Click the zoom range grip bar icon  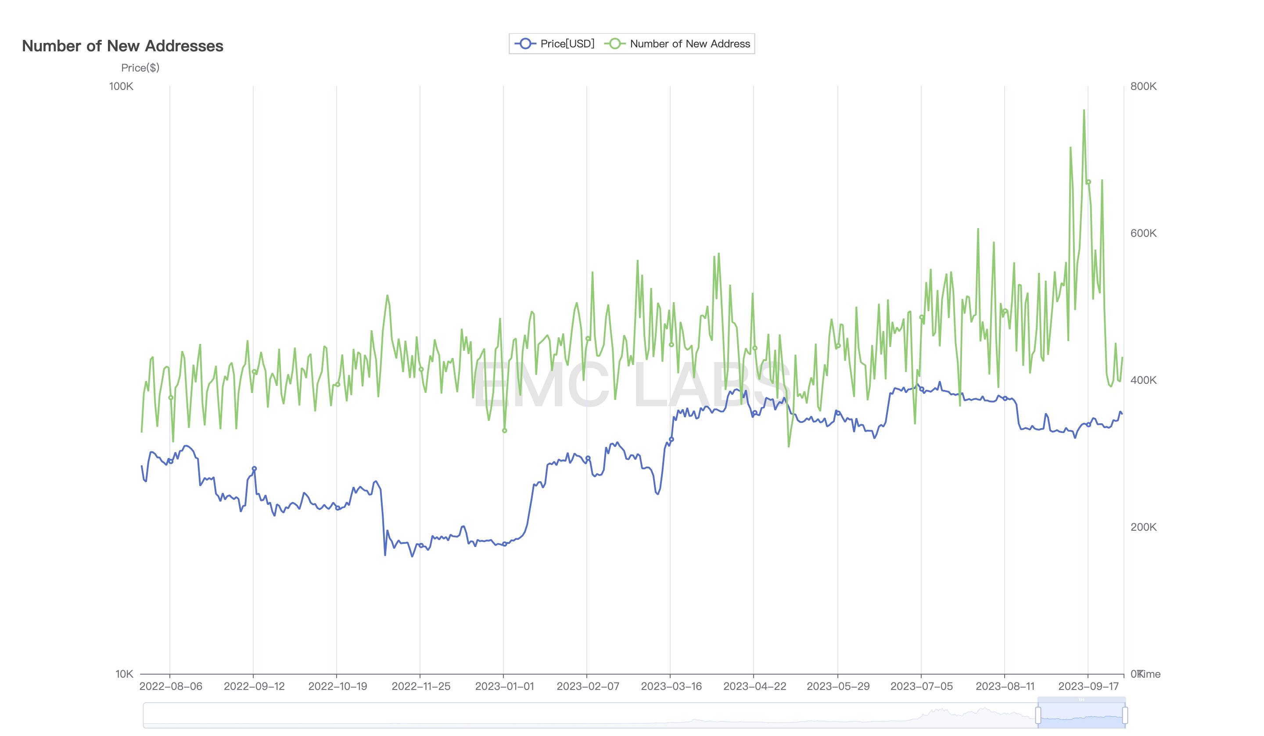tap(1081, 700)
